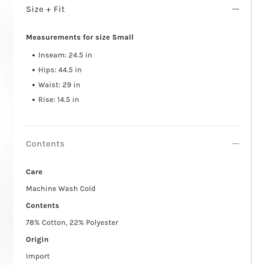Click the bold Contents subheading
The height and width of the screenshot is (265, 265).
(42, 206)
